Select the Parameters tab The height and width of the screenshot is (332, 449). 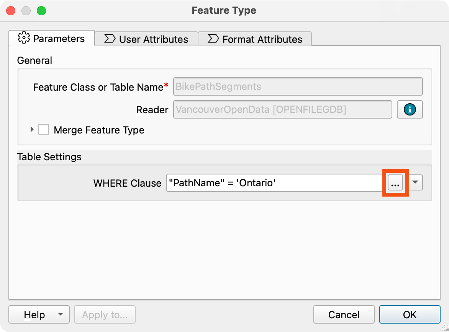(x=52, y=38)
